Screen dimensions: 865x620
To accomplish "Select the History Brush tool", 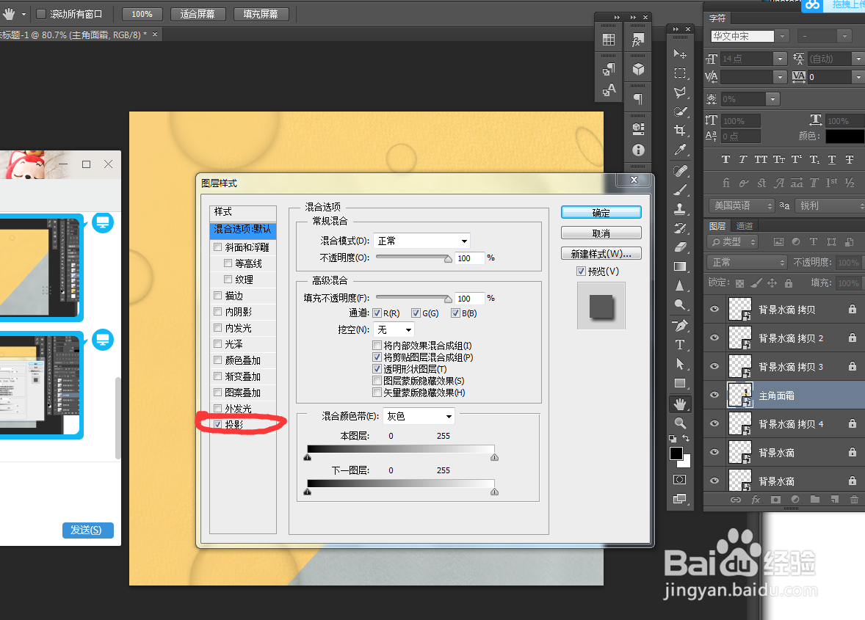I will [680, 228].
